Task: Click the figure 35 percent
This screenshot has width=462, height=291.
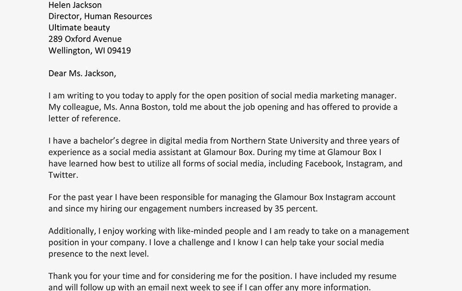Action: (296, 209)
